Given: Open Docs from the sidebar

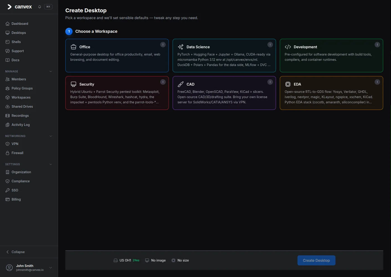Looking at the screenshot, I should (29, 60).
